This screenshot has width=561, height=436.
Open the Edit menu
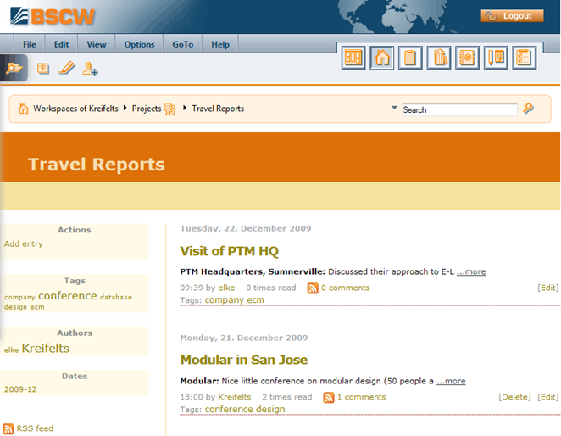[61, 44]
